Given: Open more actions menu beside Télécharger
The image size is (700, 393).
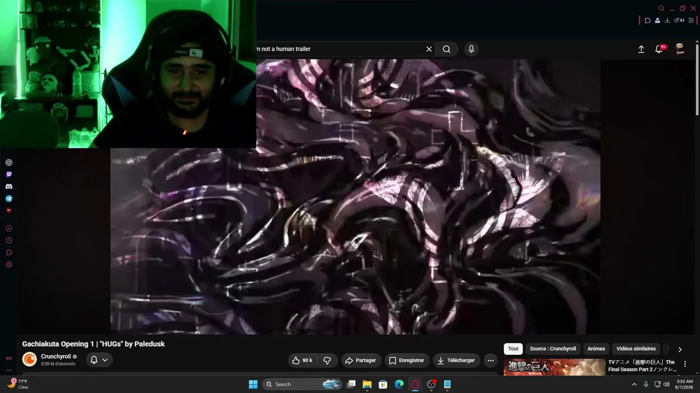Looking at the screenshot, I should click(491, 360).
